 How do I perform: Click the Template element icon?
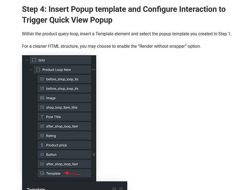pos(42,173)
